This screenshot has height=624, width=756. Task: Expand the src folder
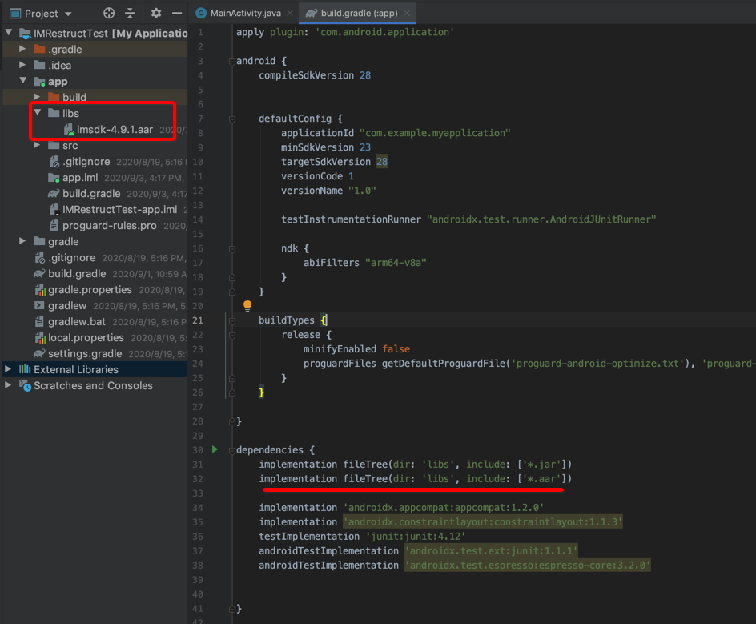[38, 145]
